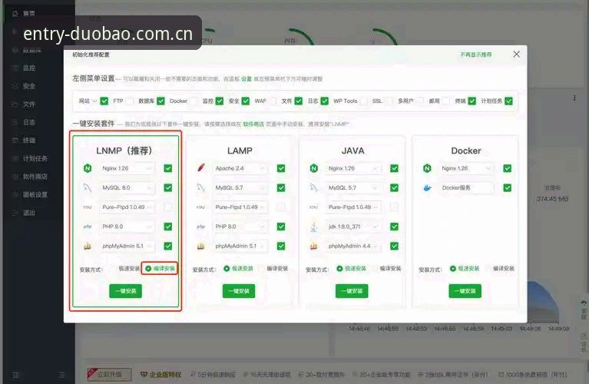Click the phpMyAdmin sailboat icon in the JAVA card

tap(313, 246)
